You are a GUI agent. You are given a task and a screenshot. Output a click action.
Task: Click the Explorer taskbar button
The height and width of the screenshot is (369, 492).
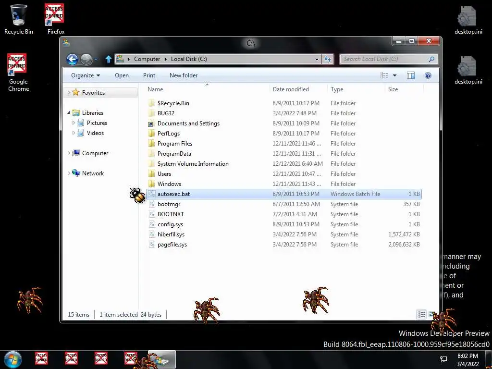tap(162, 359)
